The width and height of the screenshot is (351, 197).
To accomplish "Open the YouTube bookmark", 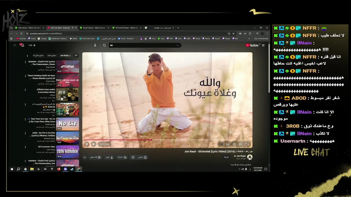I will [x=21, y=39].
